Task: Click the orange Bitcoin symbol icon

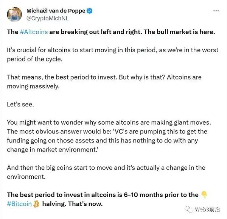Action: pos(36,204)
